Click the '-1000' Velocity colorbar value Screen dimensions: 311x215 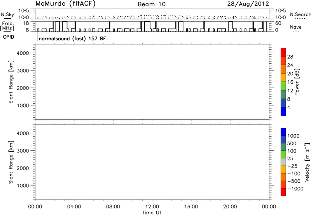tap(295, 189)
